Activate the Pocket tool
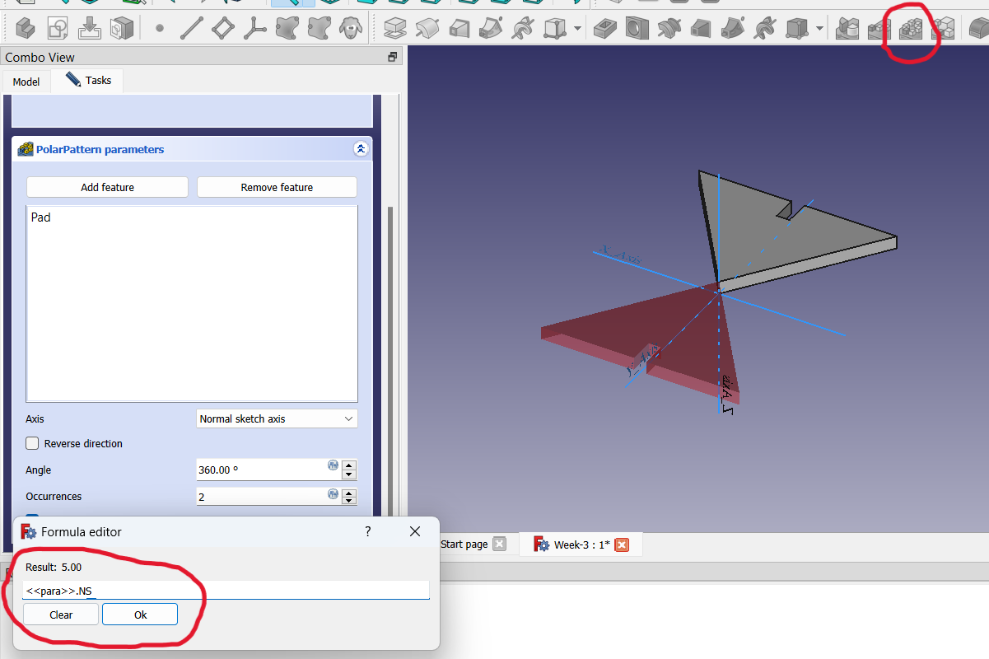 [x=604, y=29]
